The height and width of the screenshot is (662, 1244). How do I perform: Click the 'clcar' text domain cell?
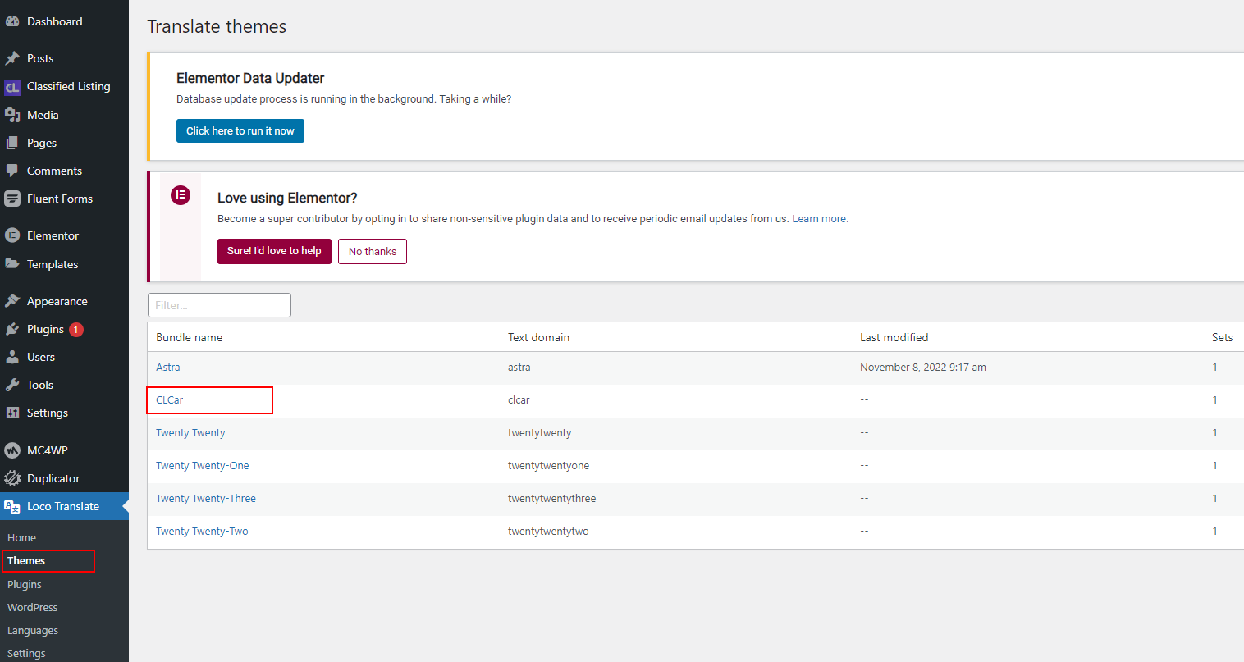click(x=519, y=400)
